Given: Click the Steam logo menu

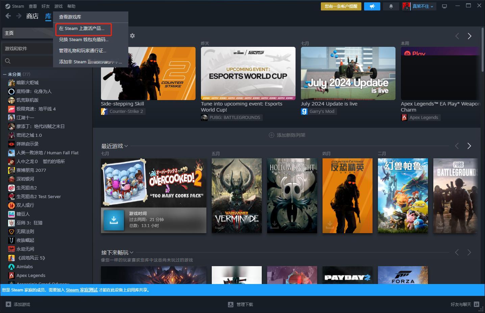Looking at the screenshot, I should [15, 6].
